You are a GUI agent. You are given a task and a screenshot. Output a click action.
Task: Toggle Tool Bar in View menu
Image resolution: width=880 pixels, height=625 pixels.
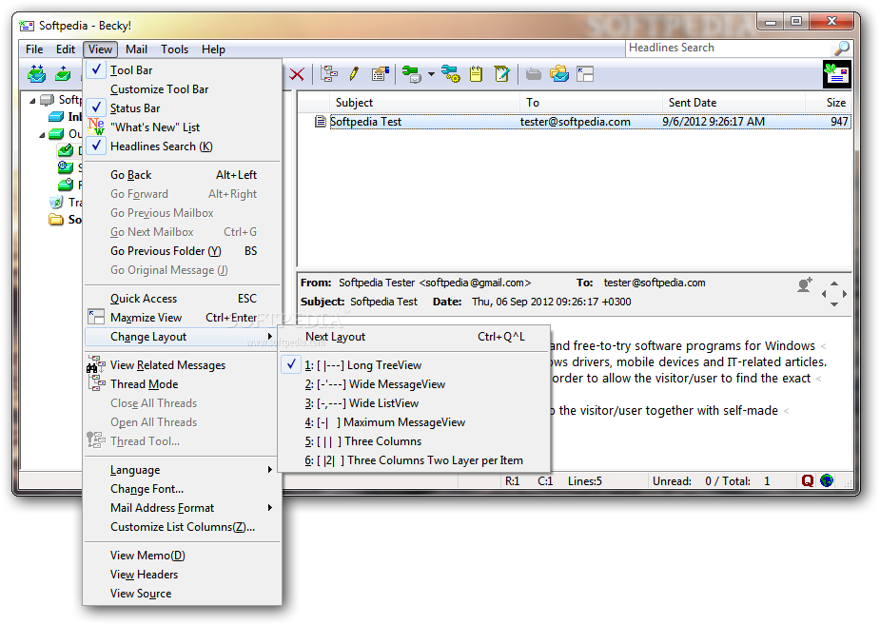pyautogui.click(x=183, y=70)
